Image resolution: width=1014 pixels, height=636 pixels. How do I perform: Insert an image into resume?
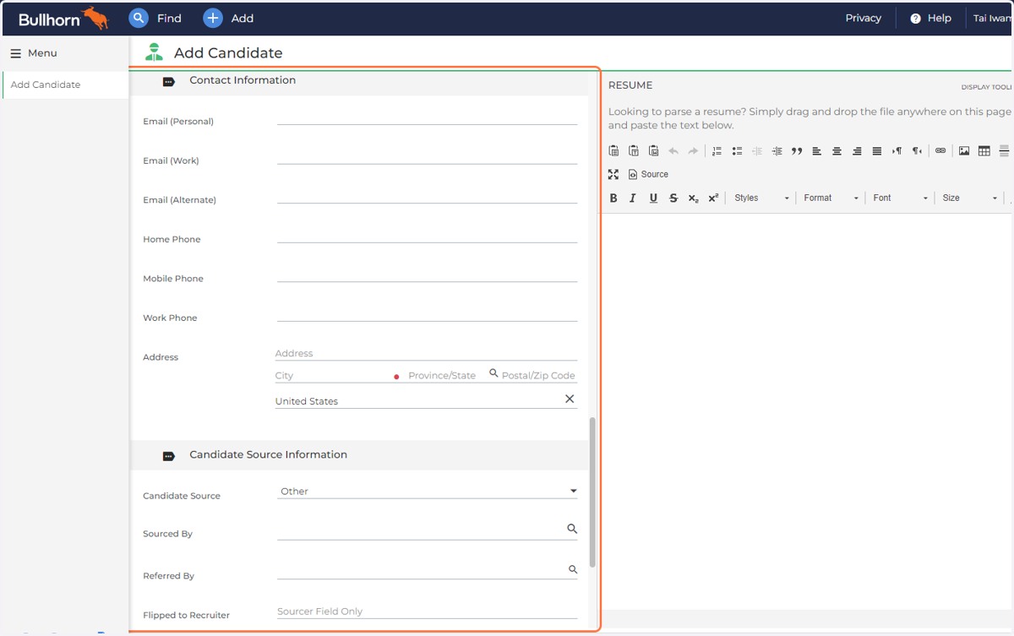tap(964, 151)
